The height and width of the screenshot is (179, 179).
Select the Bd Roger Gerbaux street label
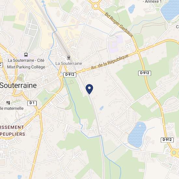coord(119,25)
